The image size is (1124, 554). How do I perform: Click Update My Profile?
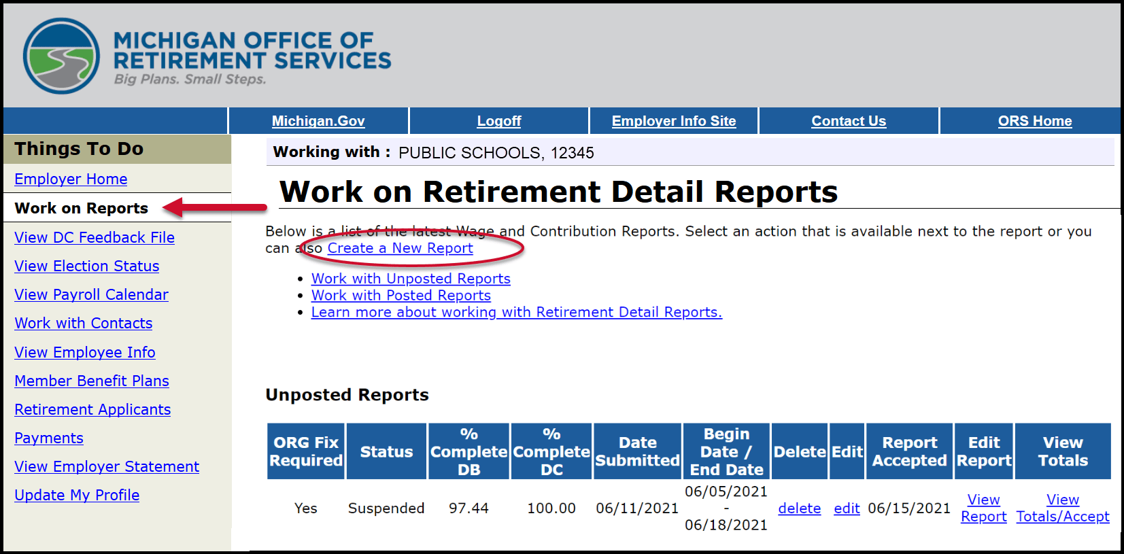click(77, 495)
